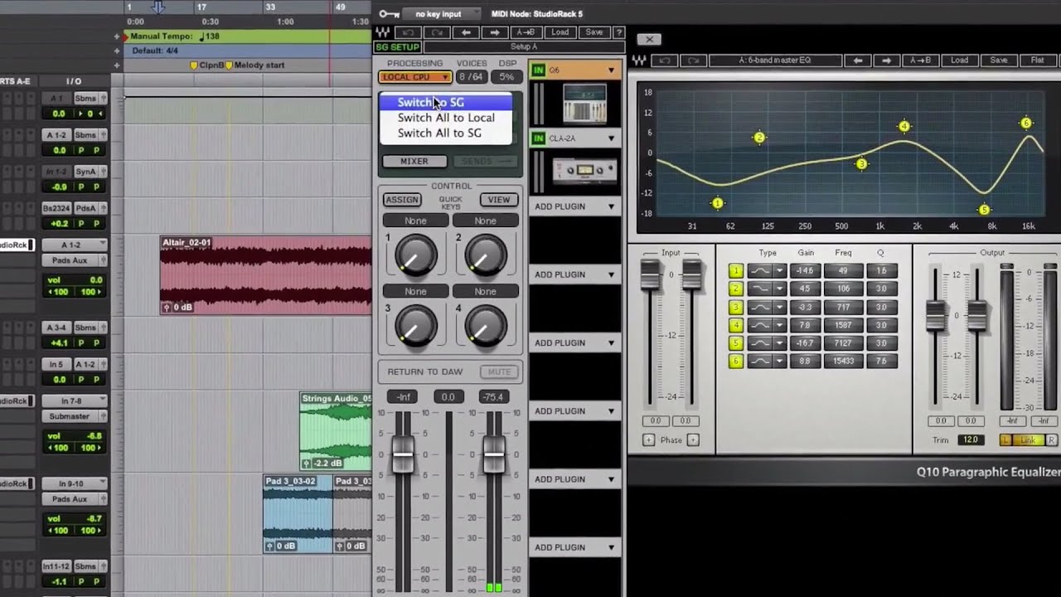Toggle Q10 band 4 on/off button

(735, 325)
